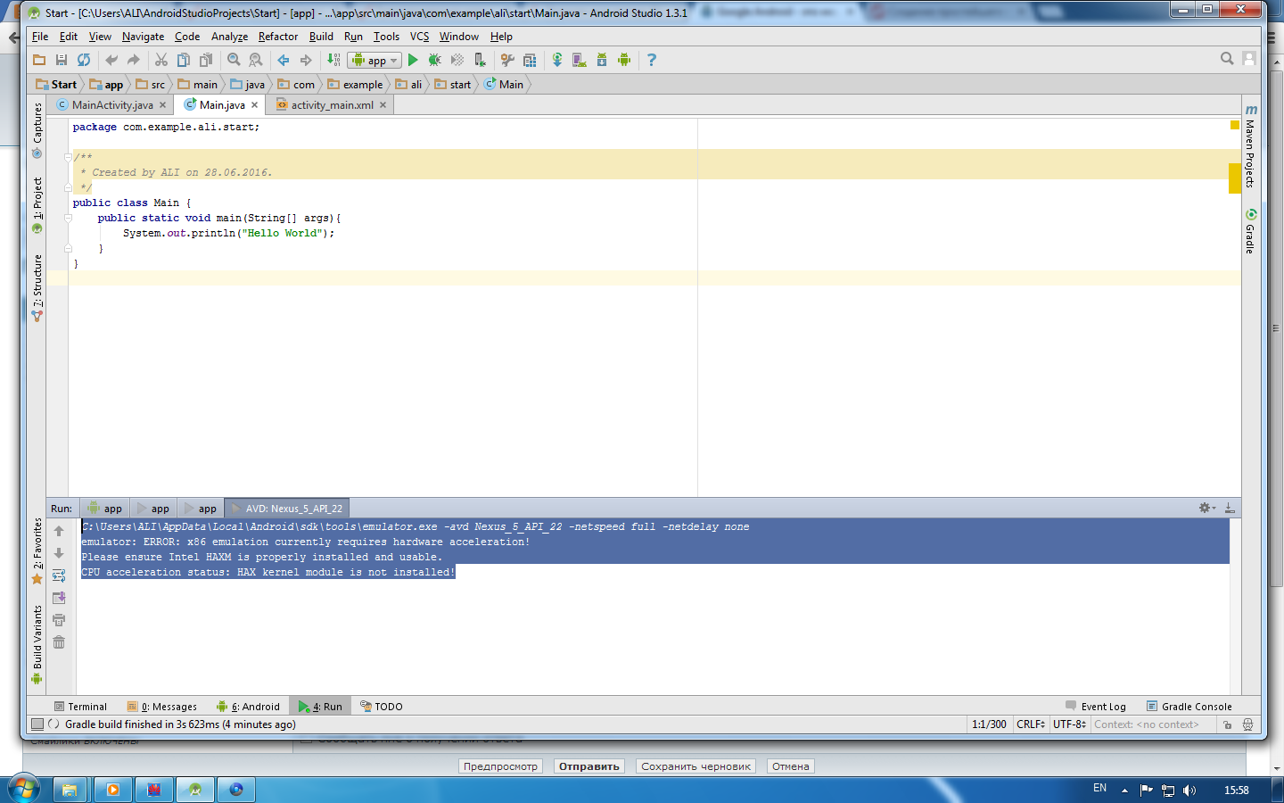Open the Build menu
1284x803 pixels.
[x=321, y=37]
